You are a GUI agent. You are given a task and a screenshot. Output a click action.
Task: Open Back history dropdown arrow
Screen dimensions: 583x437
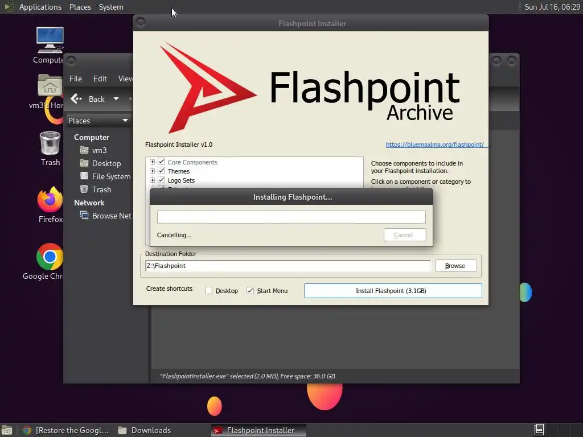(116, 99)
